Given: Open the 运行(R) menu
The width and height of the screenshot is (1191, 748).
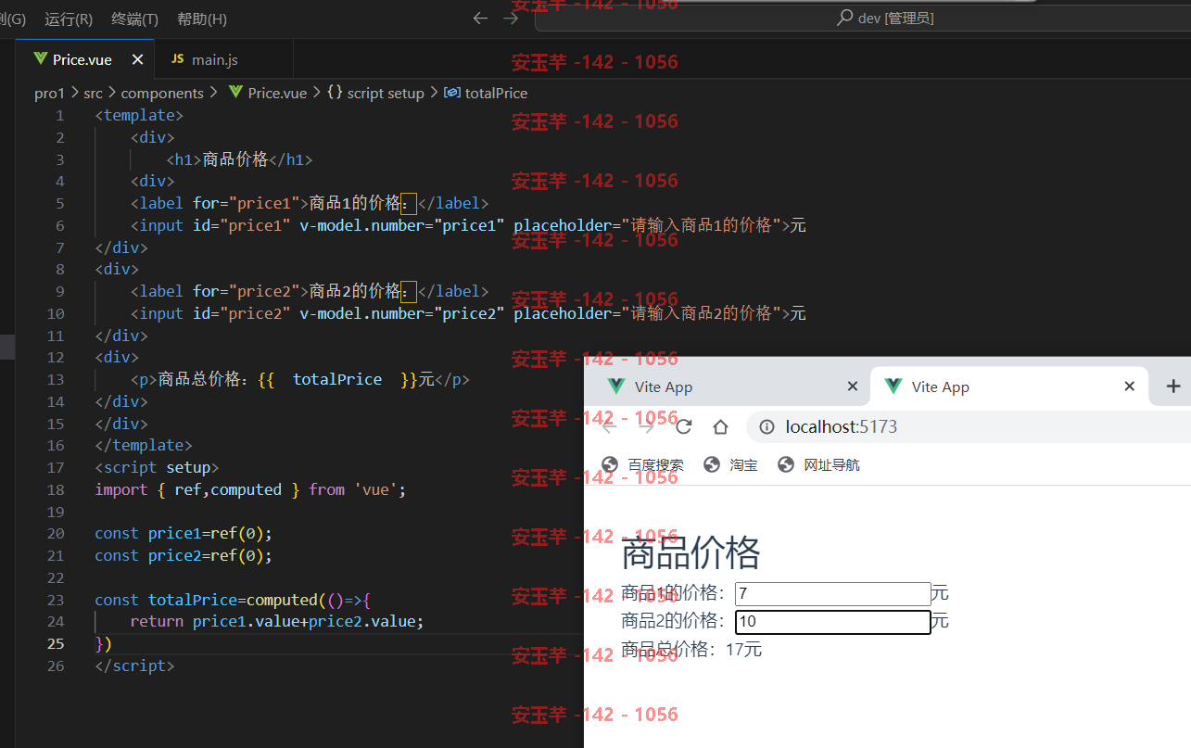Looking at the screenshot, I should point(69,19).
